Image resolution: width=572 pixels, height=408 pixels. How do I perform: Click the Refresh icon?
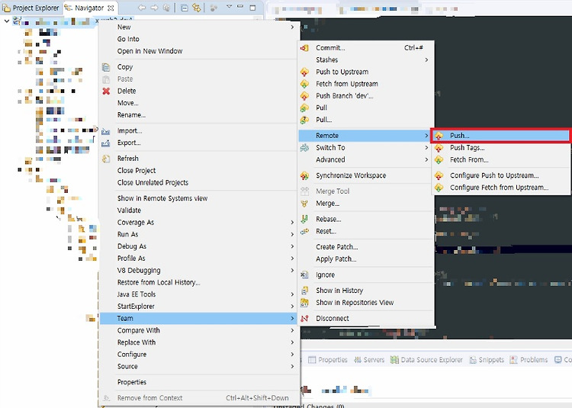(106, 159)
